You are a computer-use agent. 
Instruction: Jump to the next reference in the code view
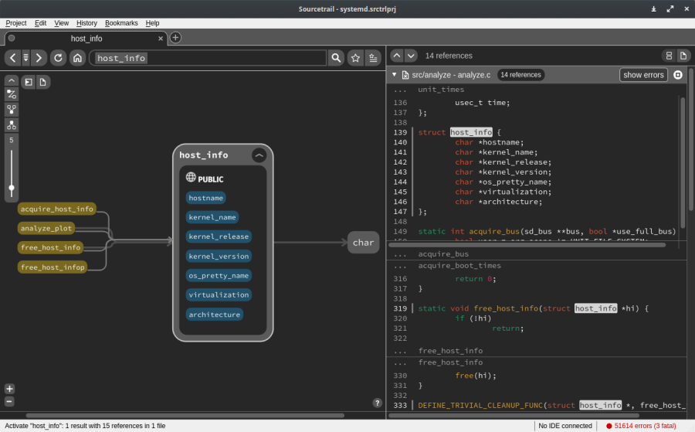coord(411,56)
